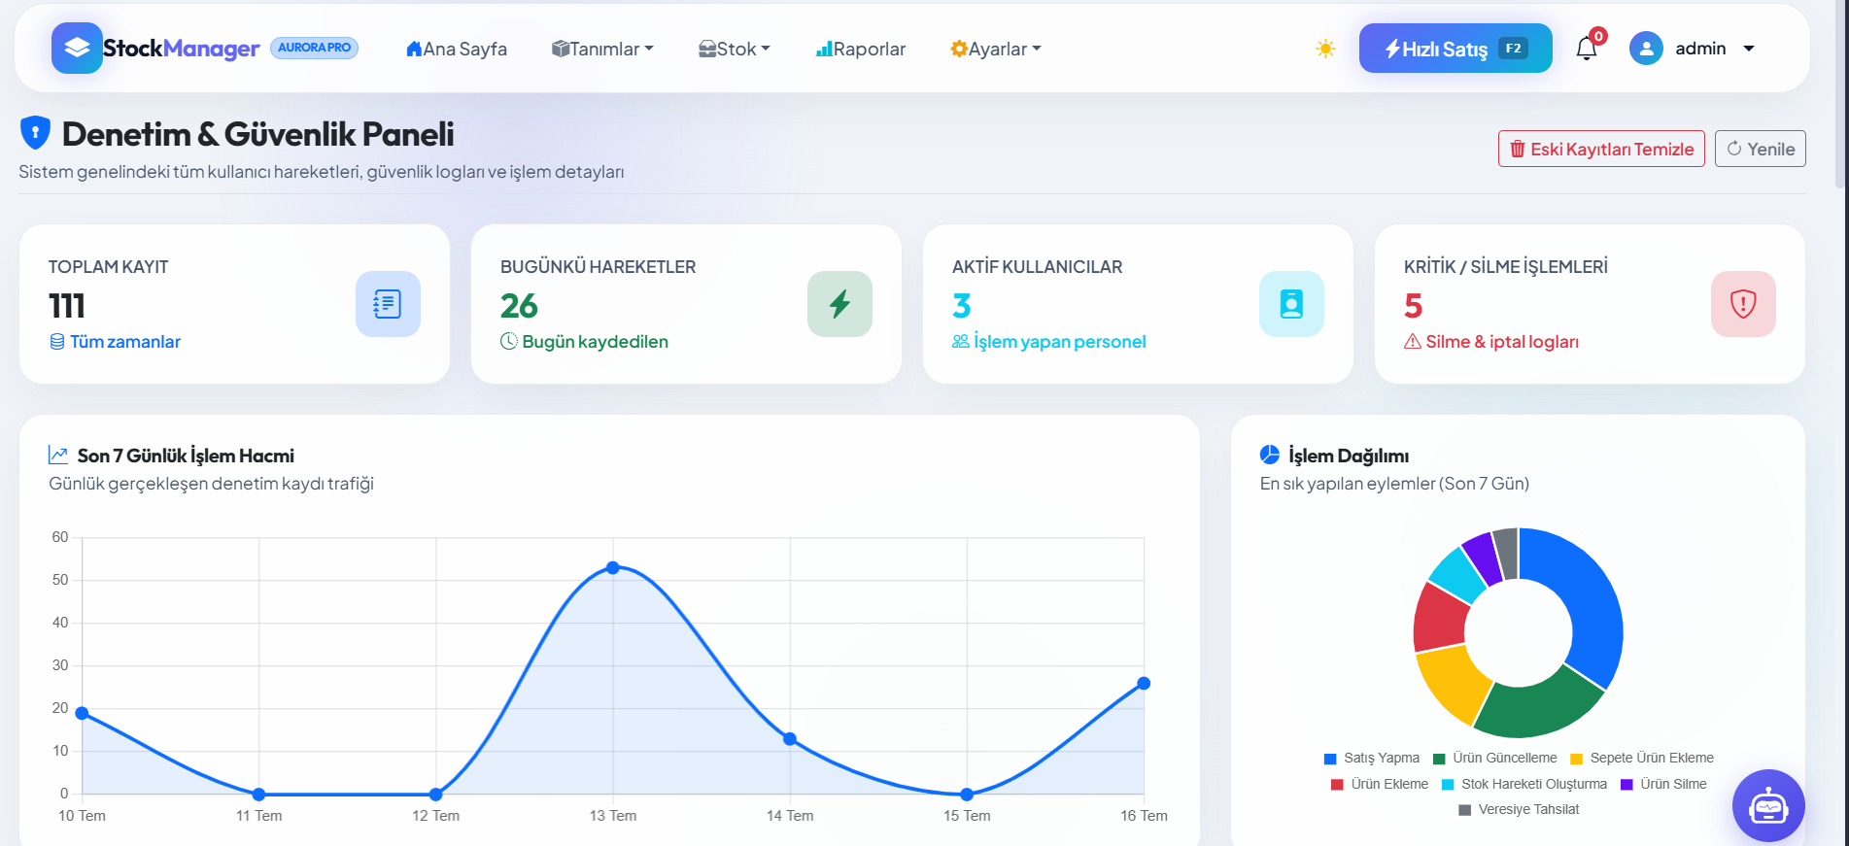Click the line chart icon near Son 7 Günlük
This screenshot has width=1849, height=846.
[x=58, y=456]
